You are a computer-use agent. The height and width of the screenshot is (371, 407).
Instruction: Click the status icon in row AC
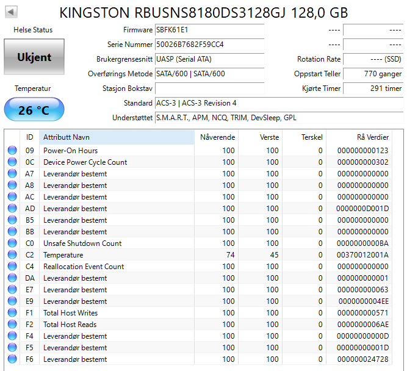click(x=12, y=197)
